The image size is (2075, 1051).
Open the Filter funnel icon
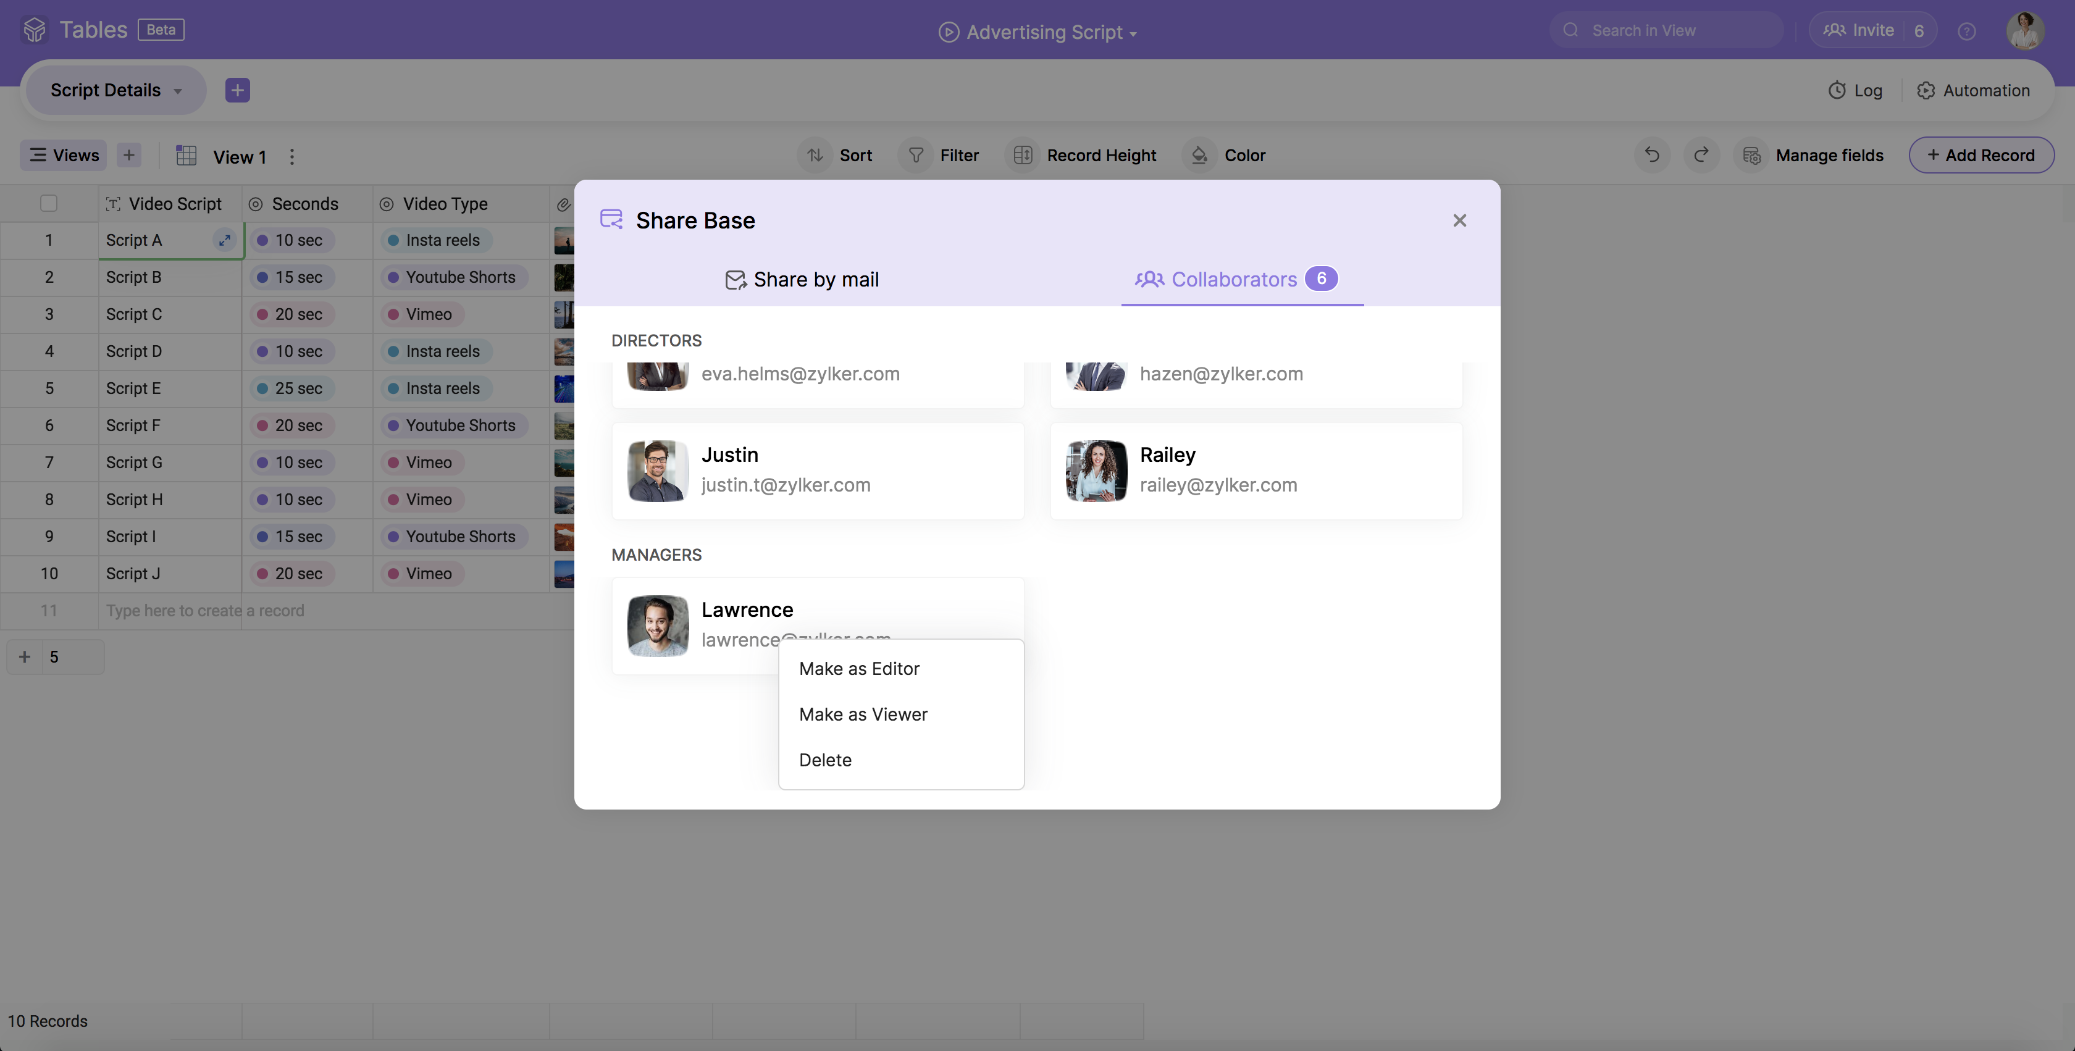point(916,154)
